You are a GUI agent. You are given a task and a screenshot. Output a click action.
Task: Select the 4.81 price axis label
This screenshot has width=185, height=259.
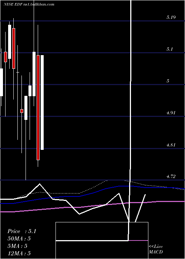[x=171, y=145]
